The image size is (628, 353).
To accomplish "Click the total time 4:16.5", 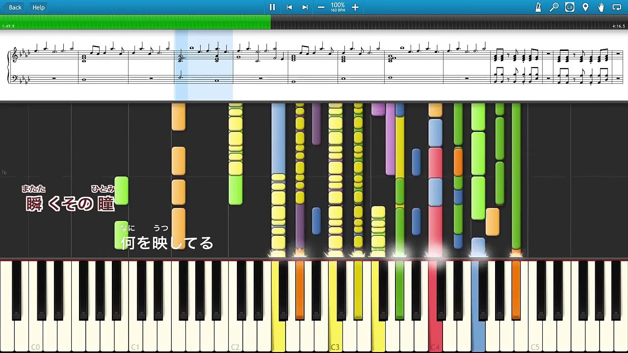I will coord(619,26).
